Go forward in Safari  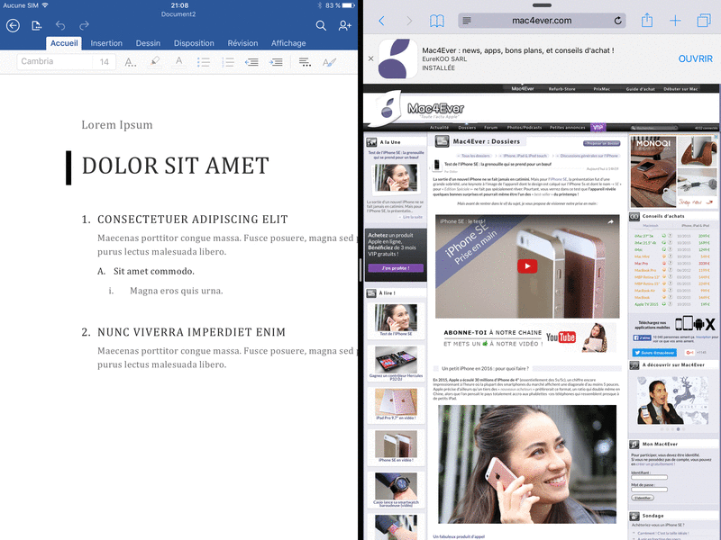coord(409,21)
